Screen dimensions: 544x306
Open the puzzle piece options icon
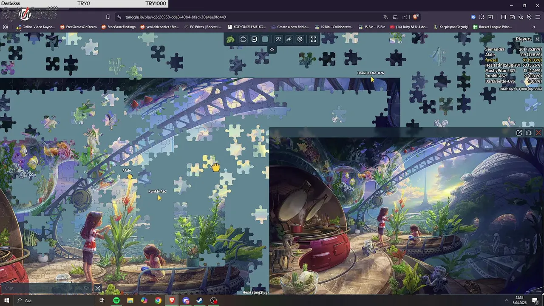243,39
